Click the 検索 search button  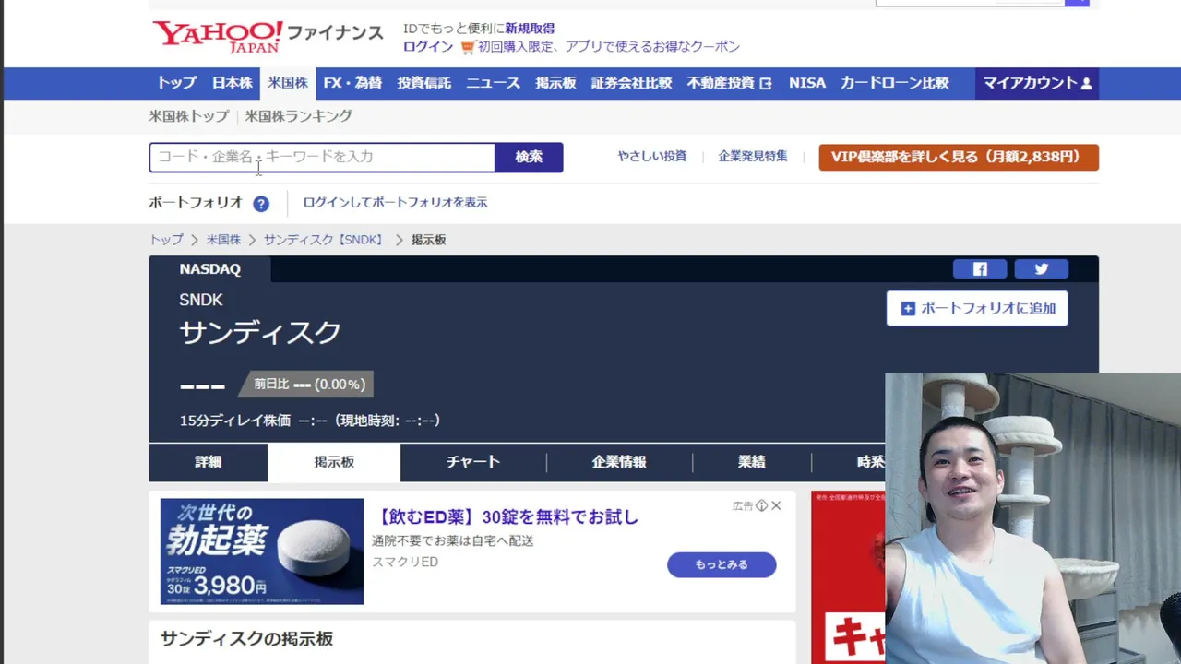529,158
